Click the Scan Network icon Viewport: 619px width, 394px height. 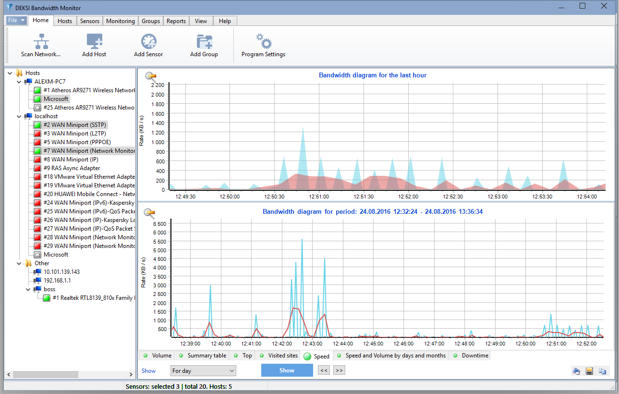[x=41, y=42]
